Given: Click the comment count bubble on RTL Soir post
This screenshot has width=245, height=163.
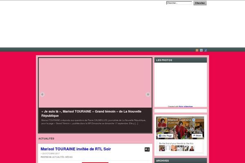Looking at the screenshot, I should 147,150.
